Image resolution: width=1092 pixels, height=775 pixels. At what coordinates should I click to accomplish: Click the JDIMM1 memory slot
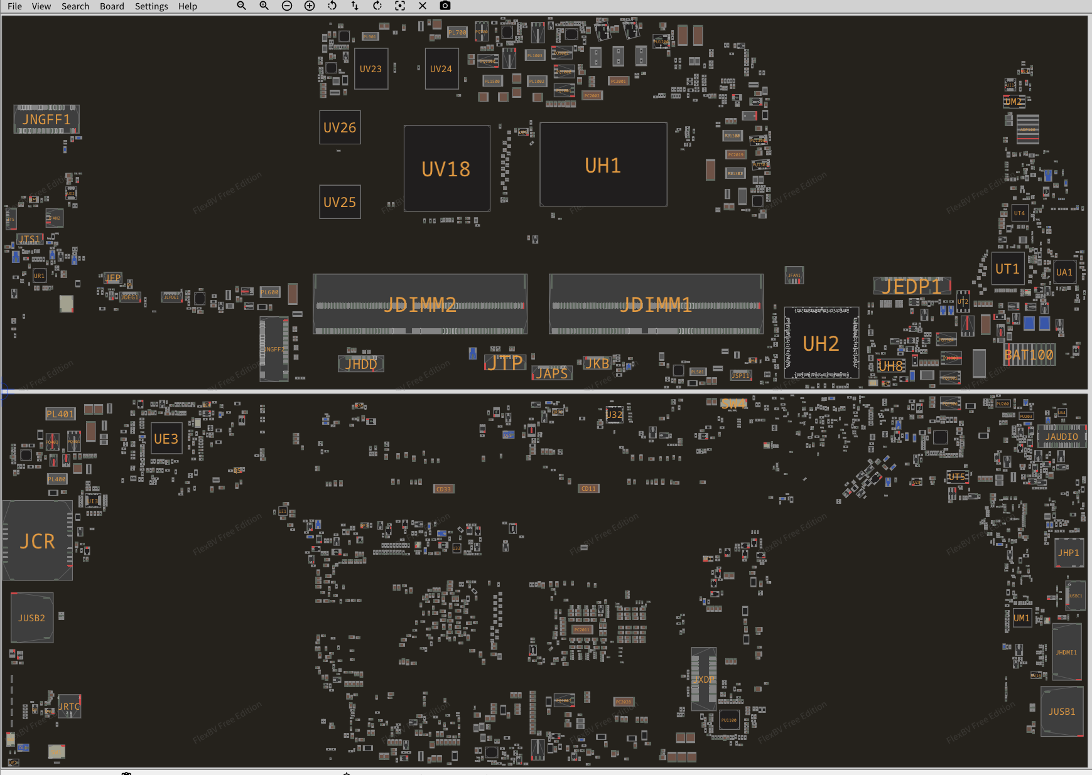pyautogui.click(x=656, y=305)
